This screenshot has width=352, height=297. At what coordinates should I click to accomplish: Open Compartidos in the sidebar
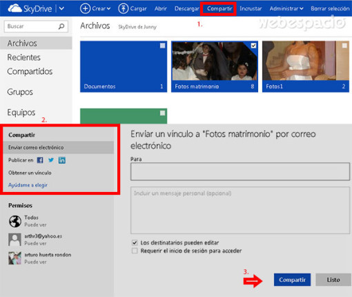pos(30,72)
